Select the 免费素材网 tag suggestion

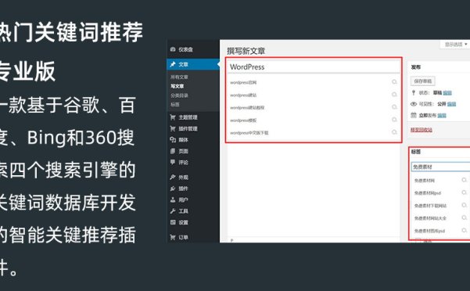pos(424,181)
